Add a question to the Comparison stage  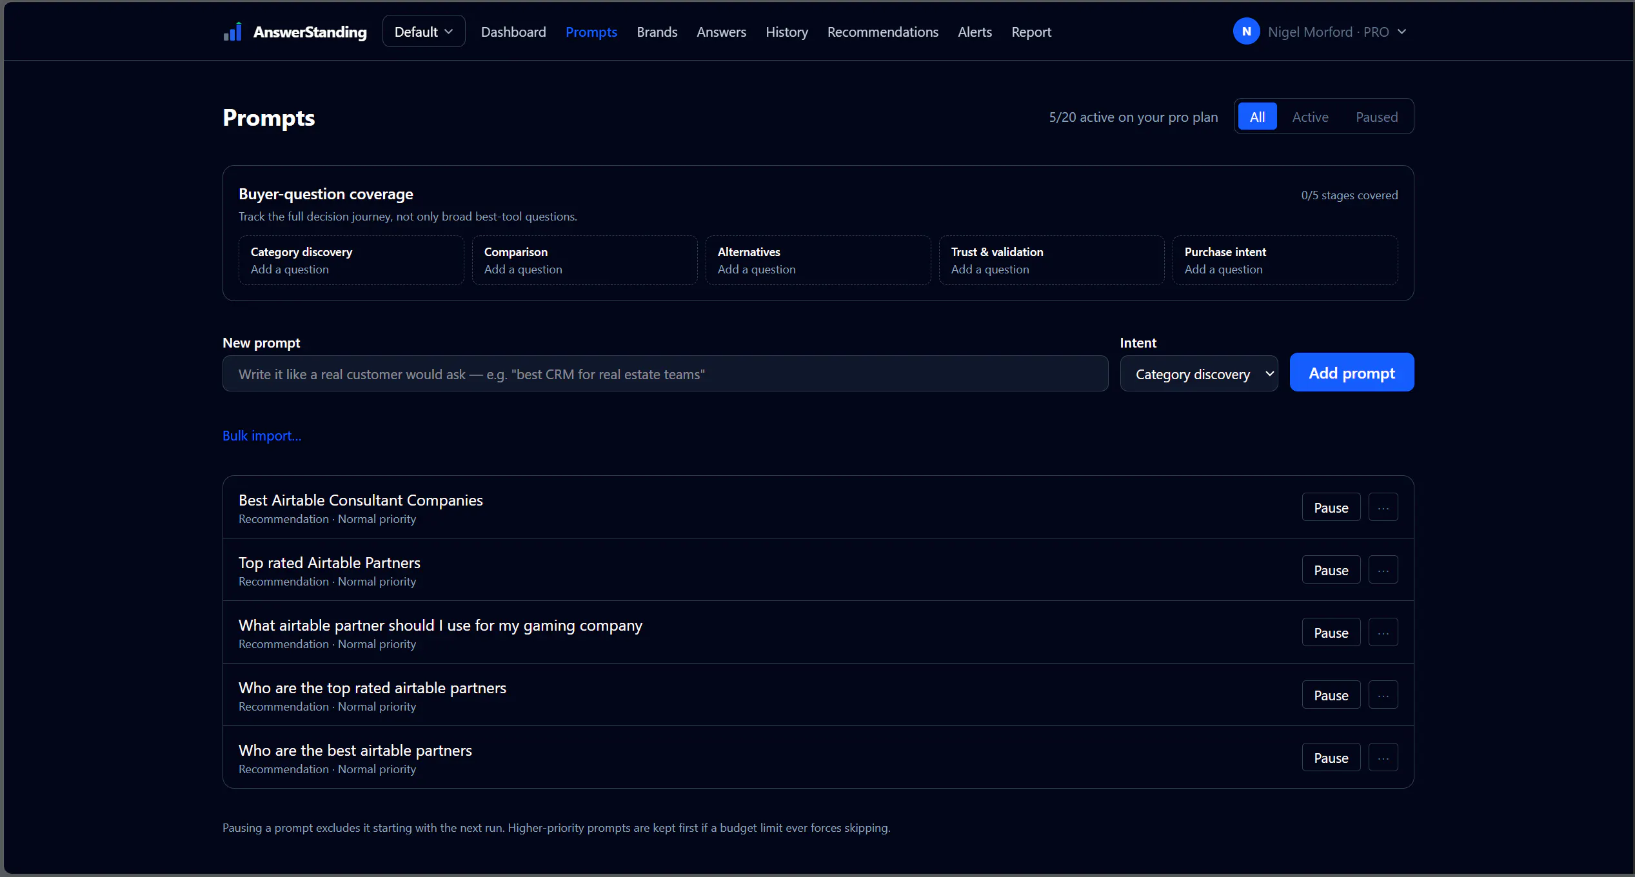[x=585, y=261]
